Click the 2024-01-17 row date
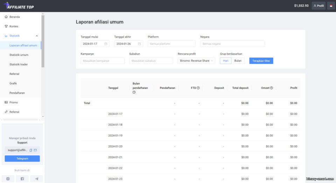 click(115, 114)
